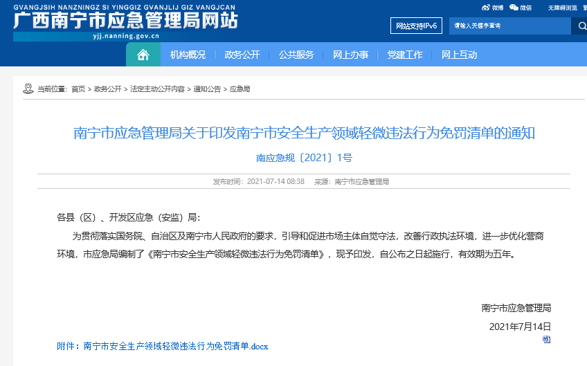Click the search magnifier icon
This screenshot has height=366, width=587.
[579, 26]
